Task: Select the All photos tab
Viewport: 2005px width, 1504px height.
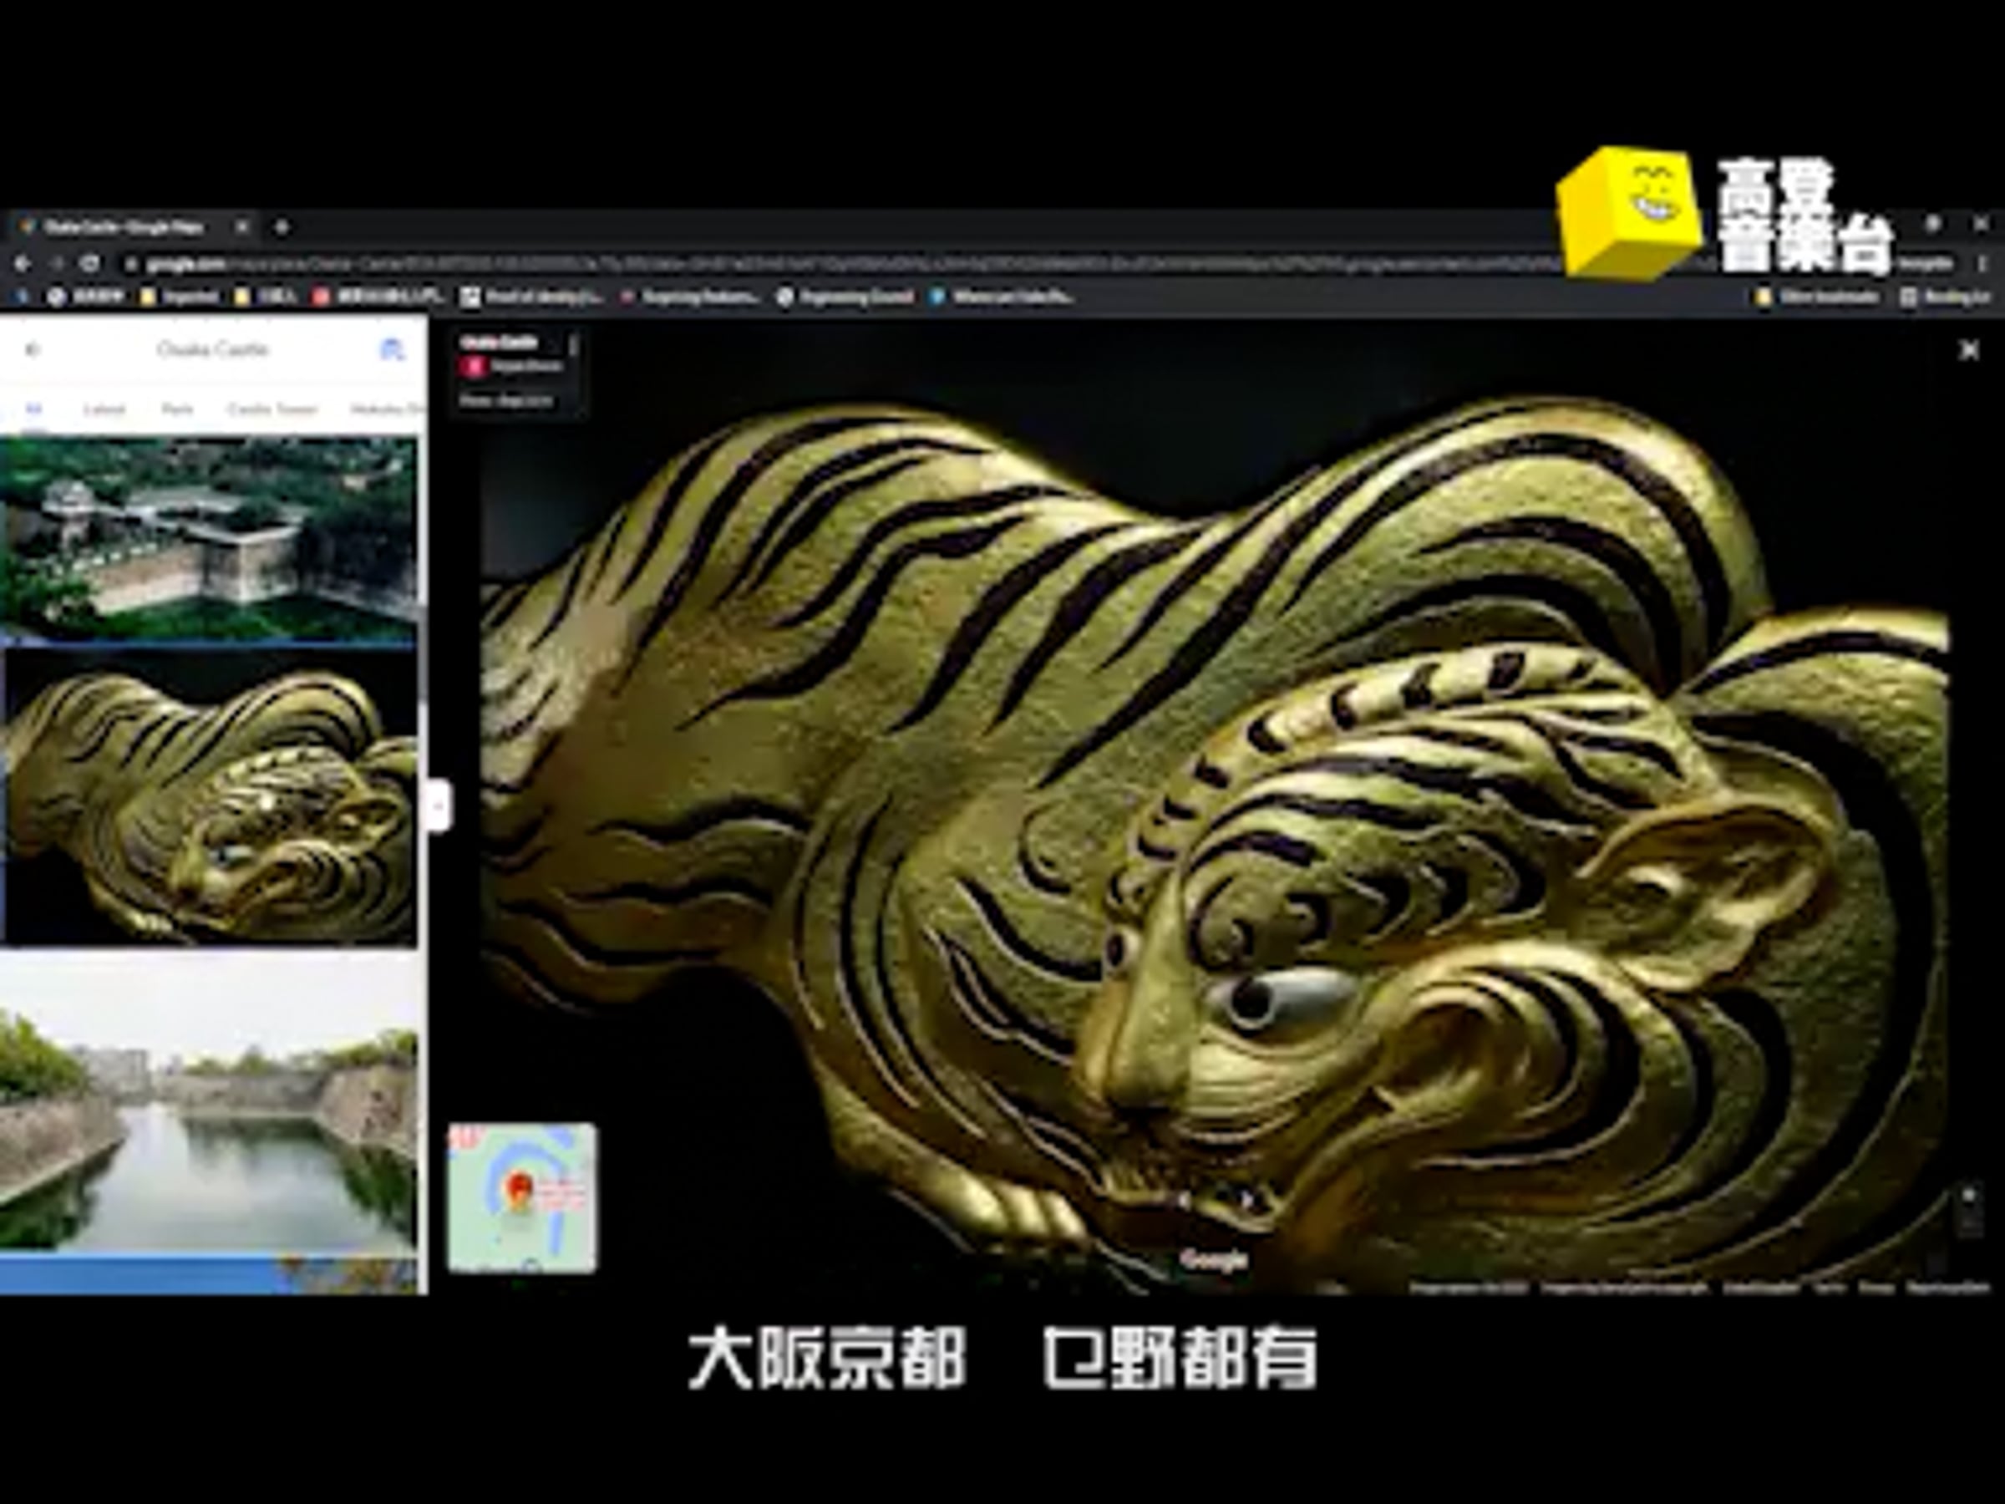Action: [33, 409]
